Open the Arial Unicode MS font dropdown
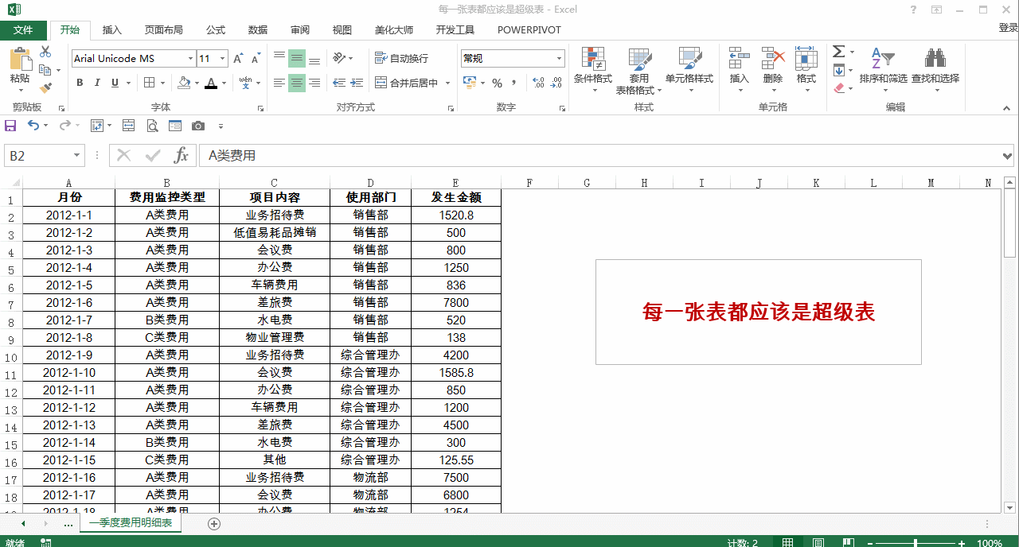Image resolution: width=1019 pixels, height=547 pixels. pos(190,59)
